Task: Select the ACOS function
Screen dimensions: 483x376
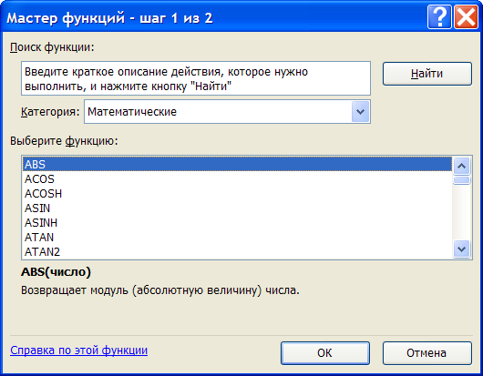Action: click(237, 179)
